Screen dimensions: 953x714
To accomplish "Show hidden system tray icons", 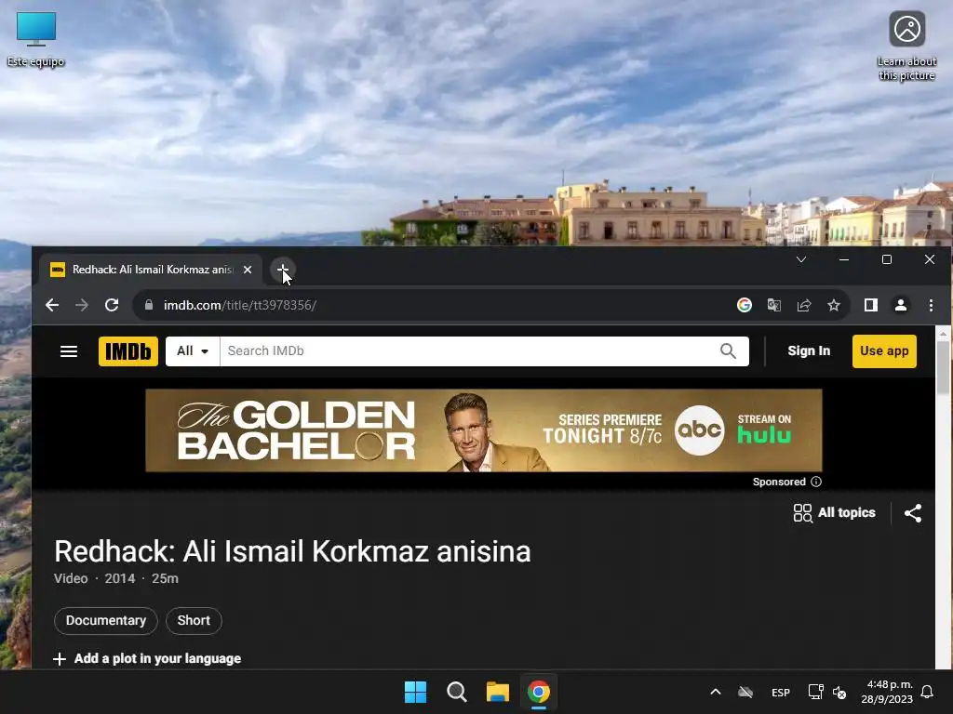I will pos(716,692).
